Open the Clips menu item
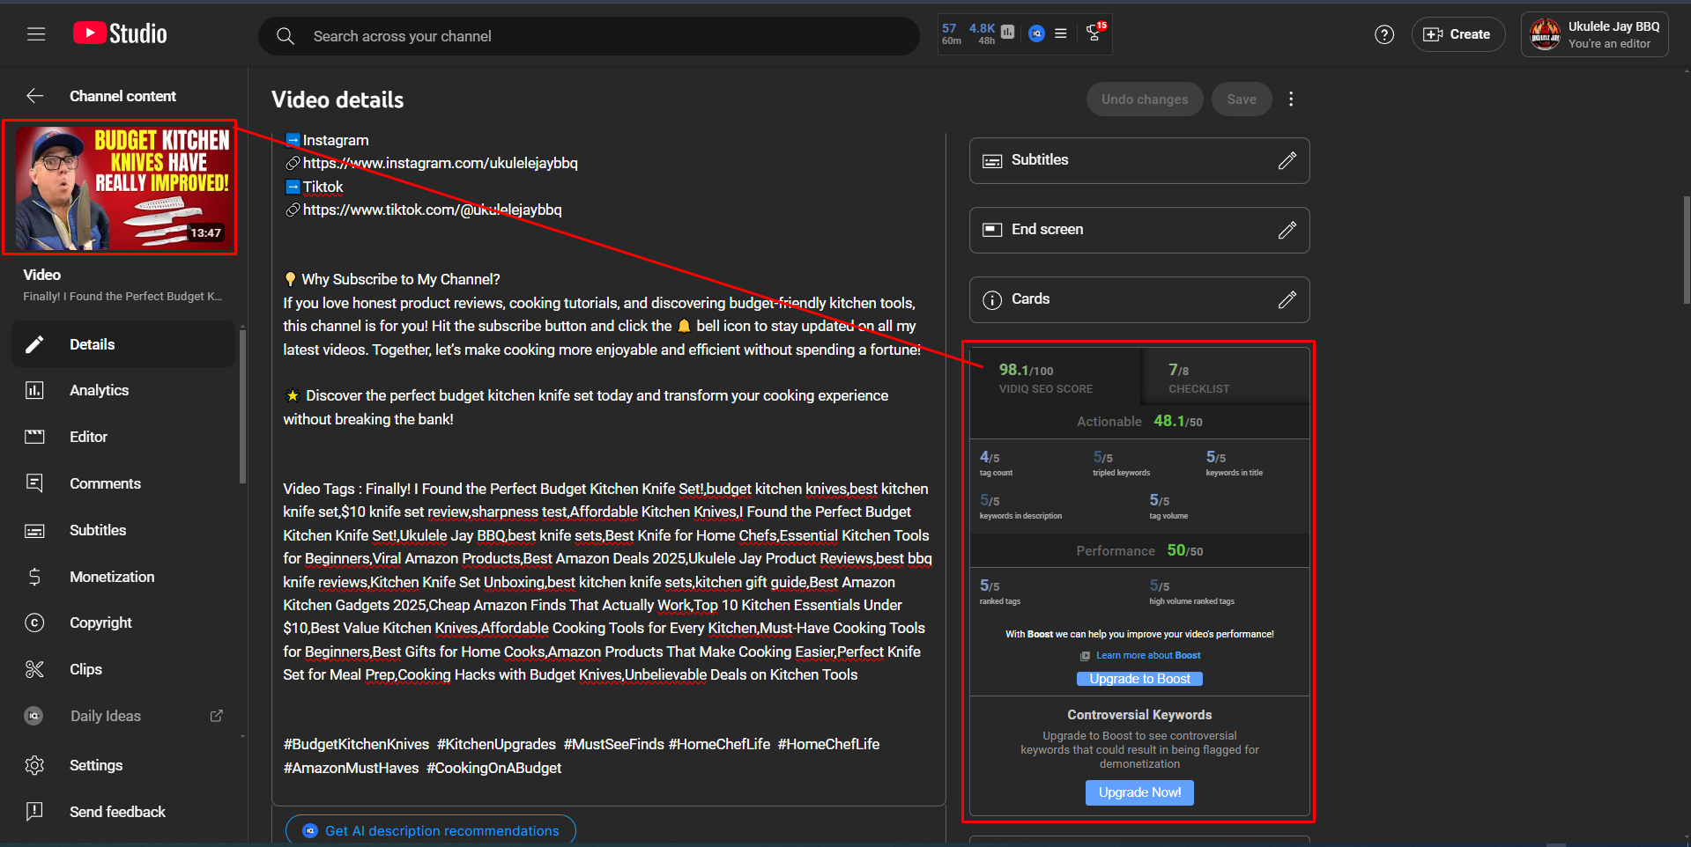Viewport: 1691px width, 847px height. [123, 669]
